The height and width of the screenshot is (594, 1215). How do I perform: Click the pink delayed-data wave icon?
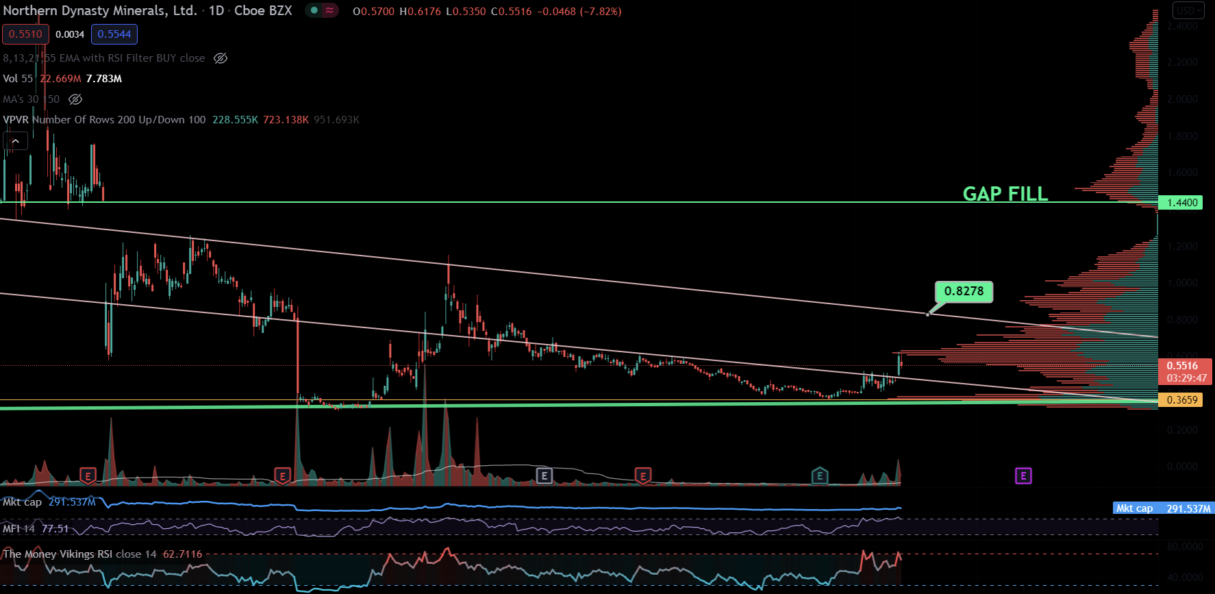330,11
